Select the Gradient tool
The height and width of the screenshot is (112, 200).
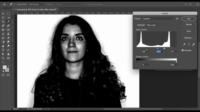[x=3, y=42]
